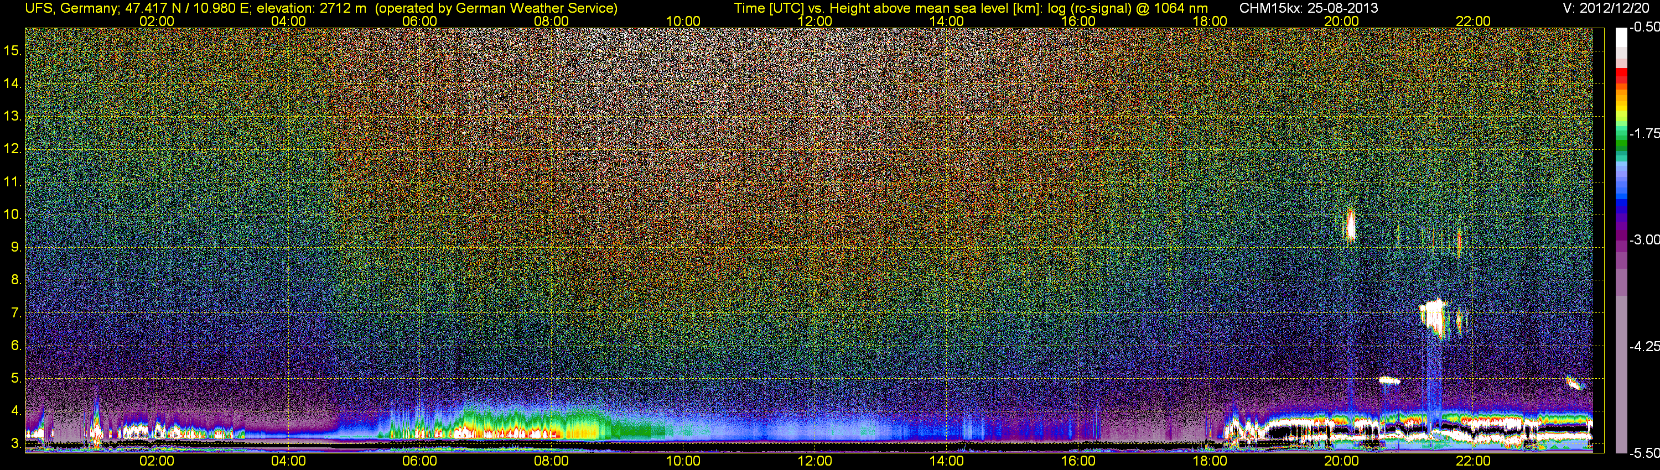Pick the height axis label "8."
This screenshot has width=1660, height=470.
pos(16,280)
